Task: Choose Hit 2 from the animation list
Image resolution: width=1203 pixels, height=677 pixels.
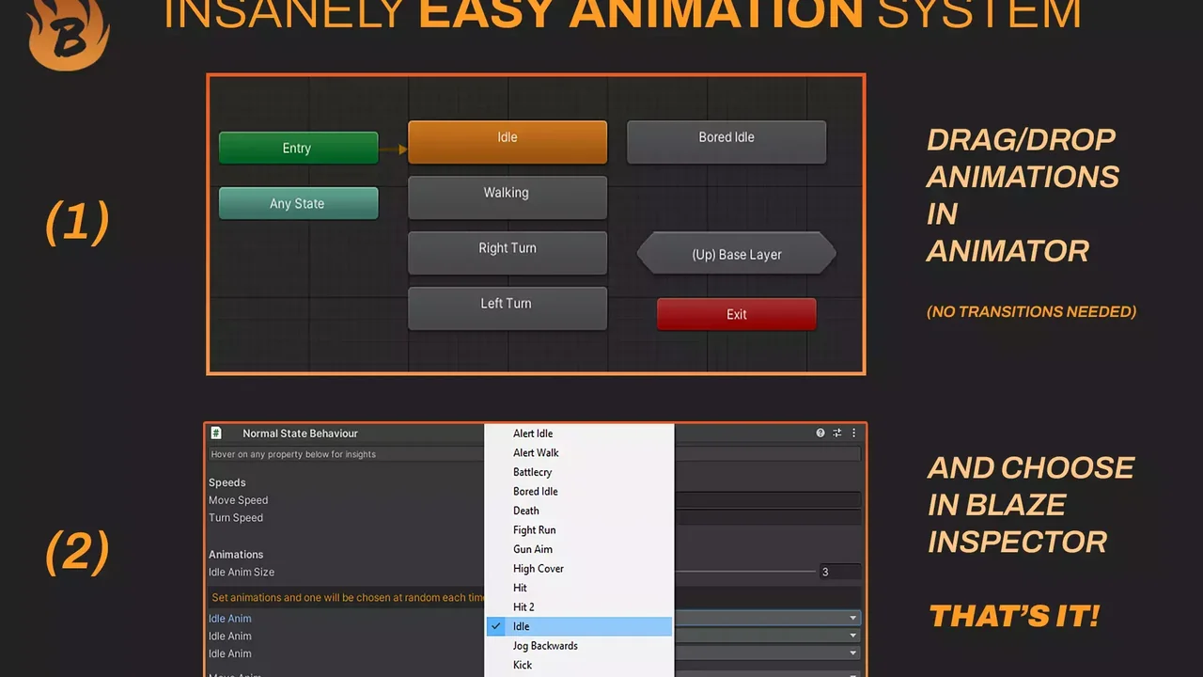Action: 579,606
